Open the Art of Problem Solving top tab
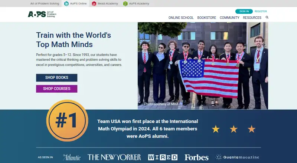 pyautogui.click(x=45, y=4)
